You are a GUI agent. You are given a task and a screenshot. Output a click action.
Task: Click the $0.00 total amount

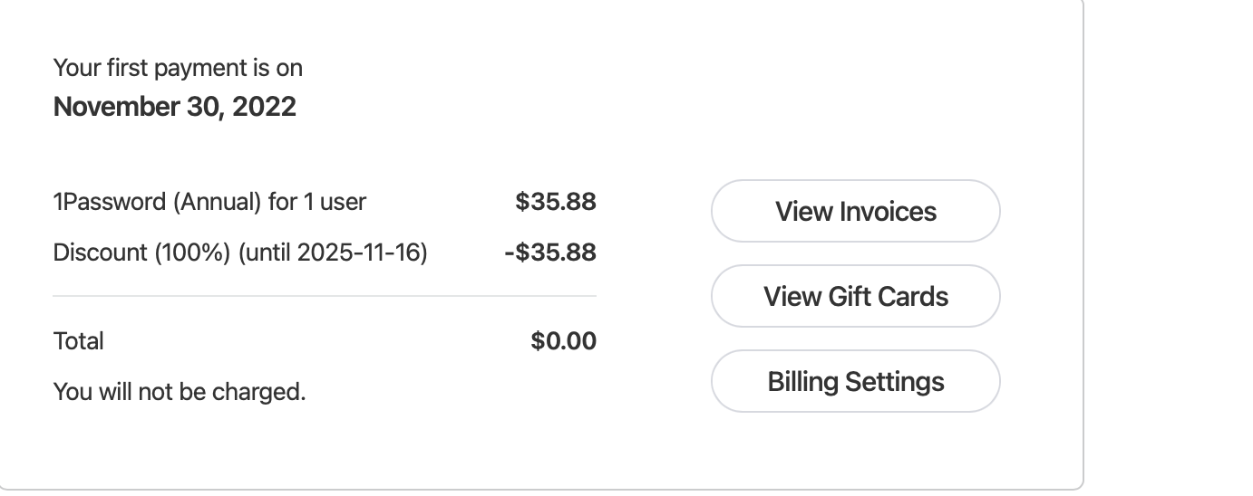tap(563, 341)
